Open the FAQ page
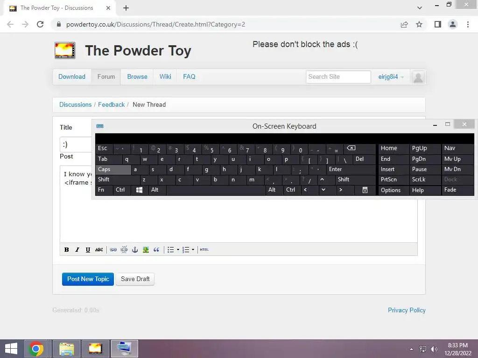478x358 pixels. (189, 77)
